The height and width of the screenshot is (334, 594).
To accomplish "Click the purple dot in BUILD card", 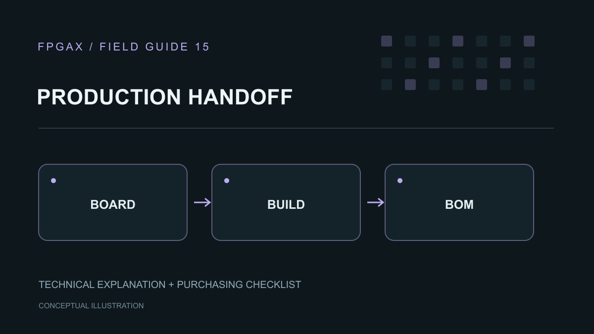I will [x=227, y=181].
